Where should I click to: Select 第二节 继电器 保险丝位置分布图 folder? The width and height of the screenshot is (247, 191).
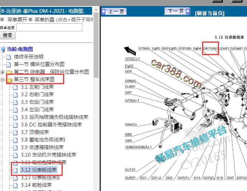51,72
